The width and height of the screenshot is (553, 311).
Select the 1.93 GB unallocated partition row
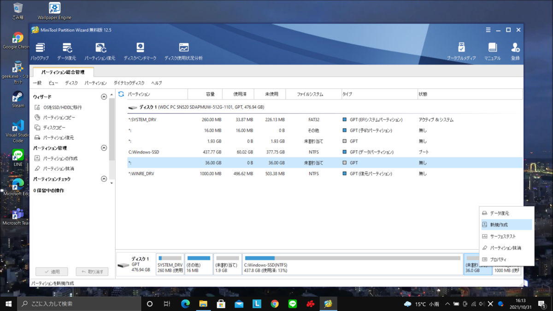tap(325, 141)
